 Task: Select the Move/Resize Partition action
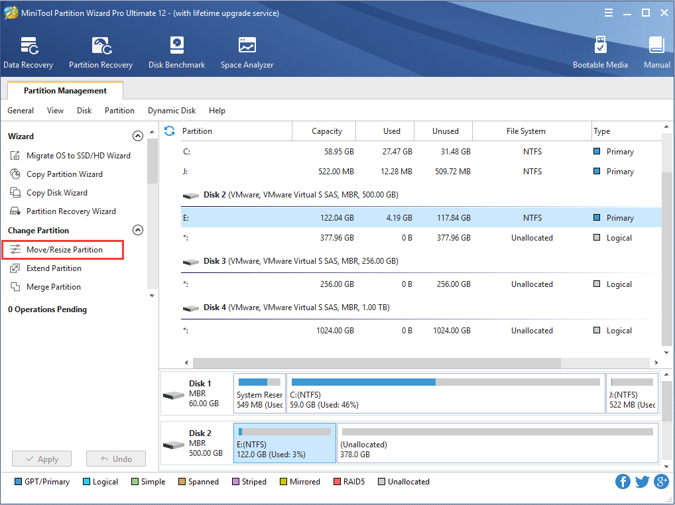(x=65, y=250)
